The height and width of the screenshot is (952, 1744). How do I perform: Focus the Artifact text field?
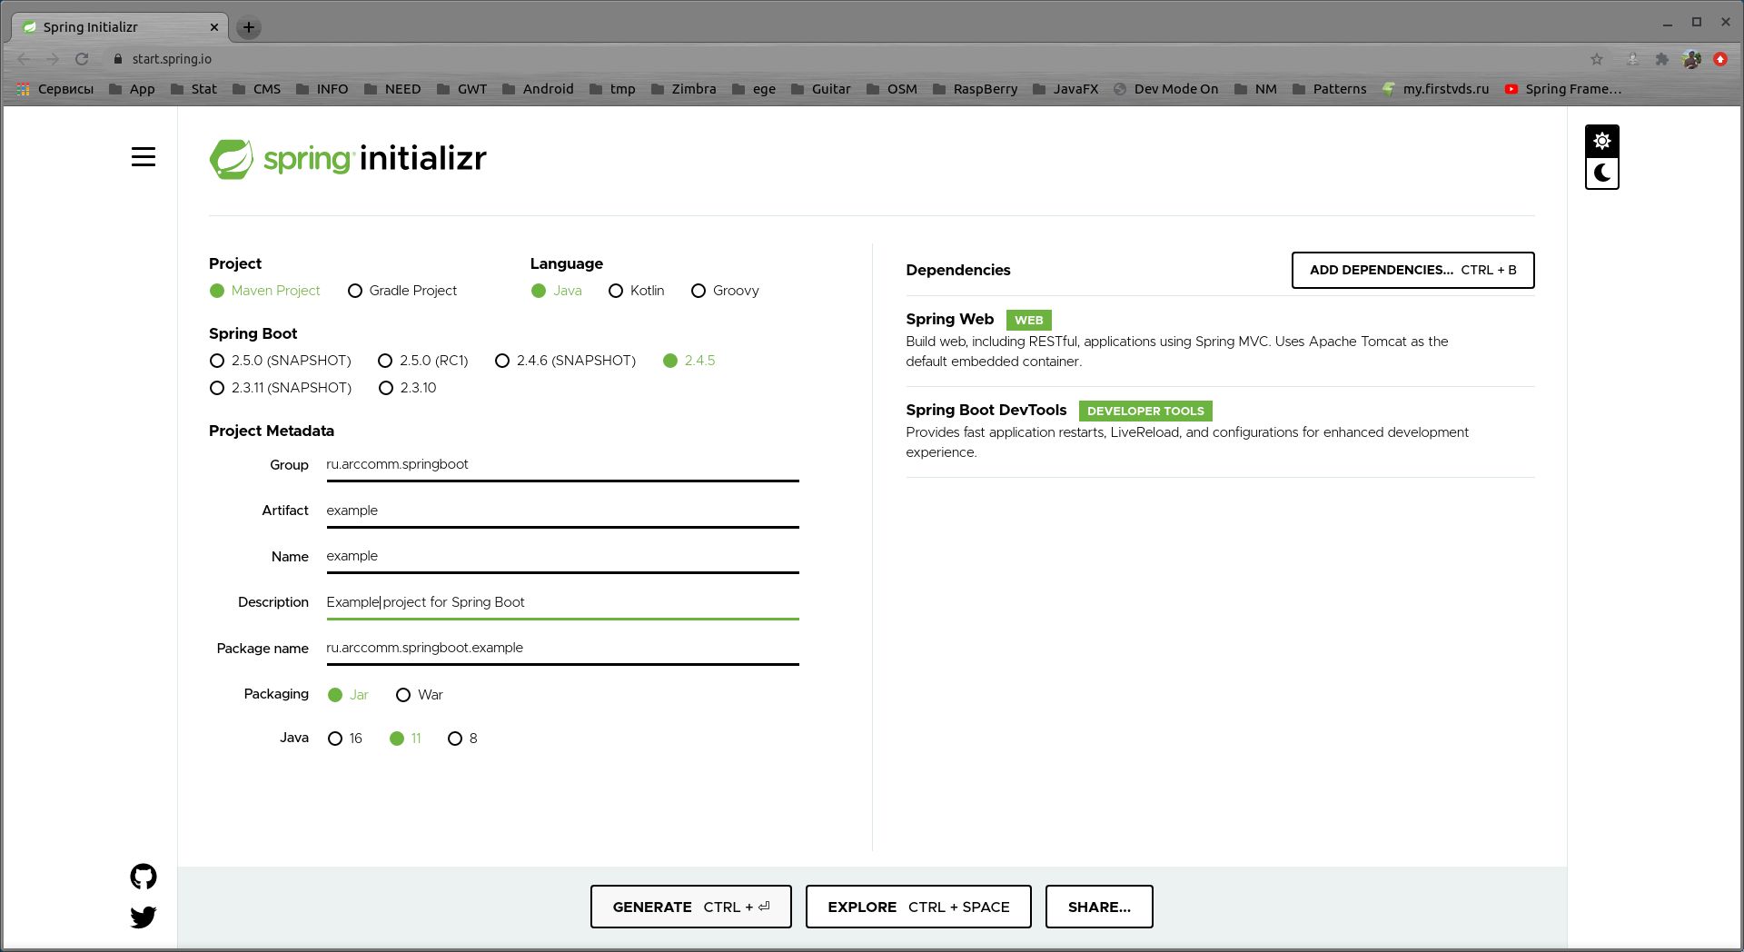[561, 511]
